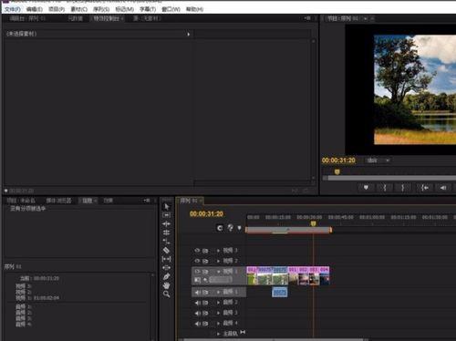
Task: Select the Selection arrow tool
Action: [167, 207]
